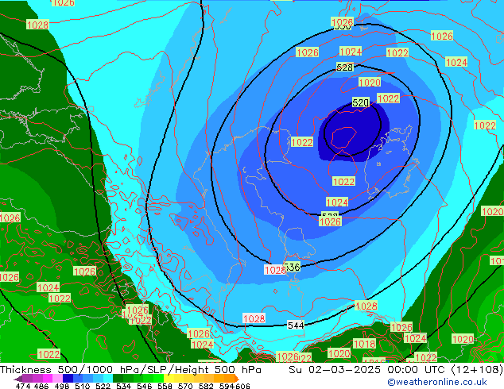The height and width of the screenshot is (389, 504).
Task: Click the 536 height contour label
Action: [x=293, y=267]
